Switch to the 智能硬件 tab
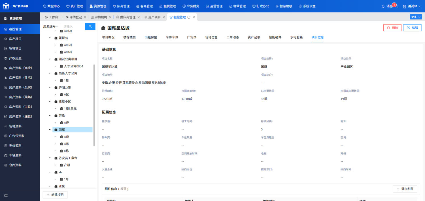 pos(275,37)
